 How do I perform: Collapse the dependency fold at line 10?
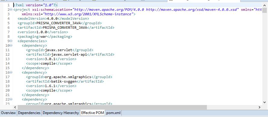click(11, 45)
